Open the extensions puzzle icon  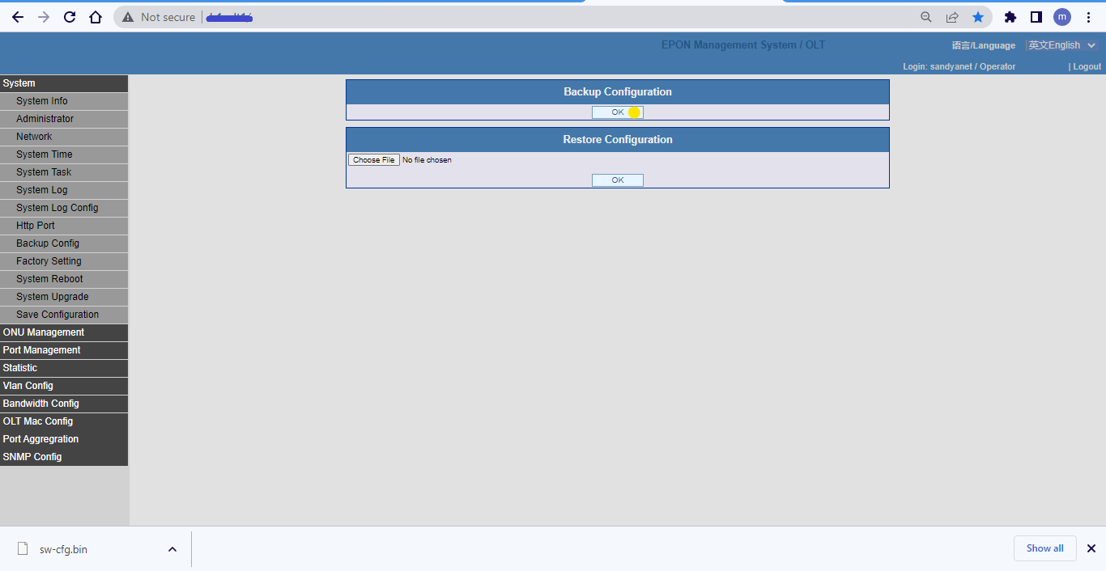click(x=1010, y=17)
